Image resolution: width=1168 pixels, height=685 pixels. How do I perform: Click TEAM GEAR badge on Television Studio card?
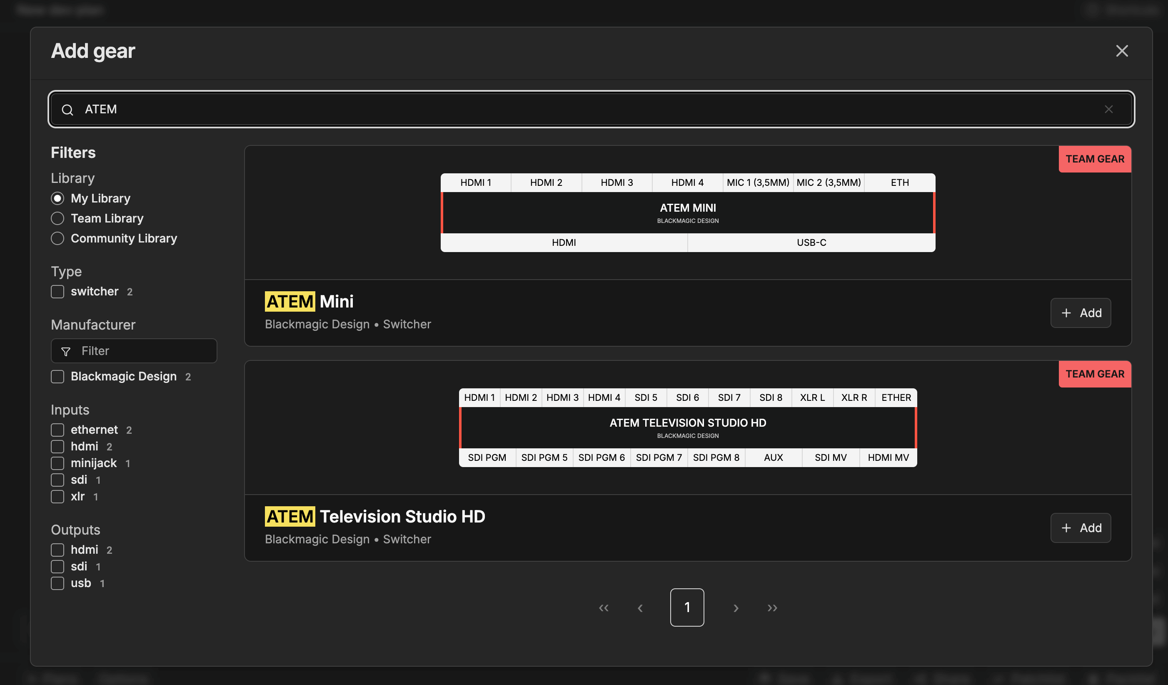click(x=1095, y=374)
